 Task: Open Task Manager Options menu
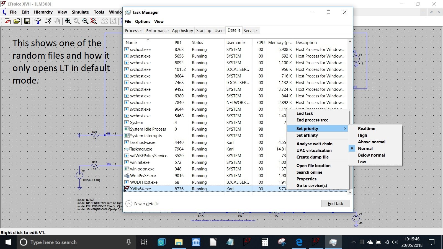pos(143,21)
